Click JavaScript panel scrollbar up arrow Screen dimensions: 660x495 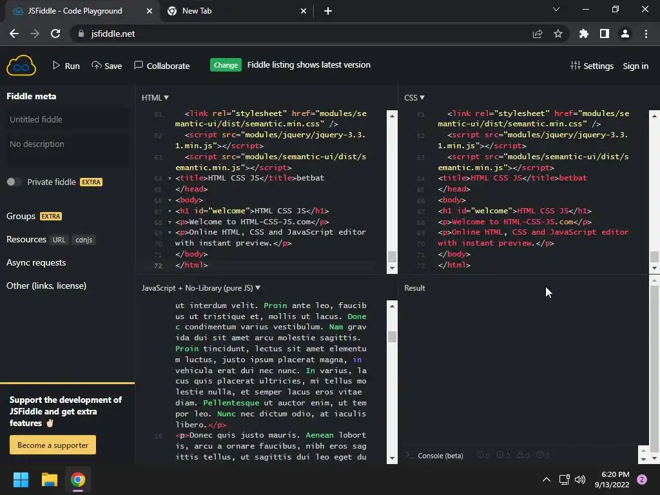point(392,306)
